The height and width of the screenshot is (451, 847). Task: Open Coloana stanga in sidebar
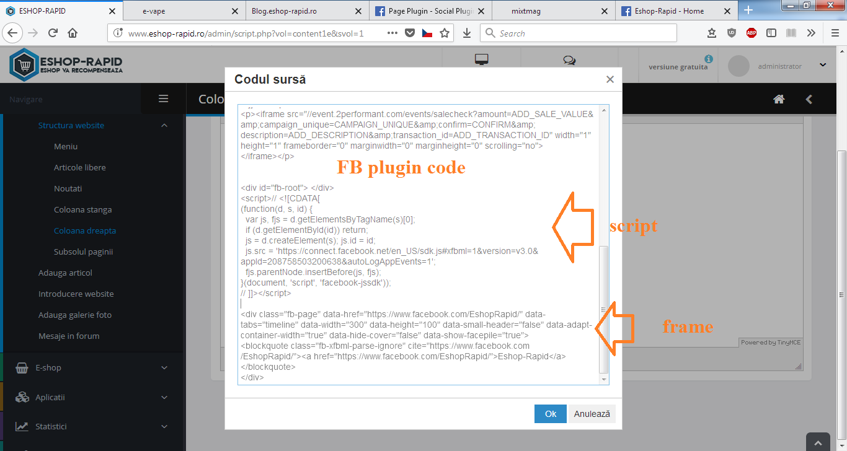83,209
